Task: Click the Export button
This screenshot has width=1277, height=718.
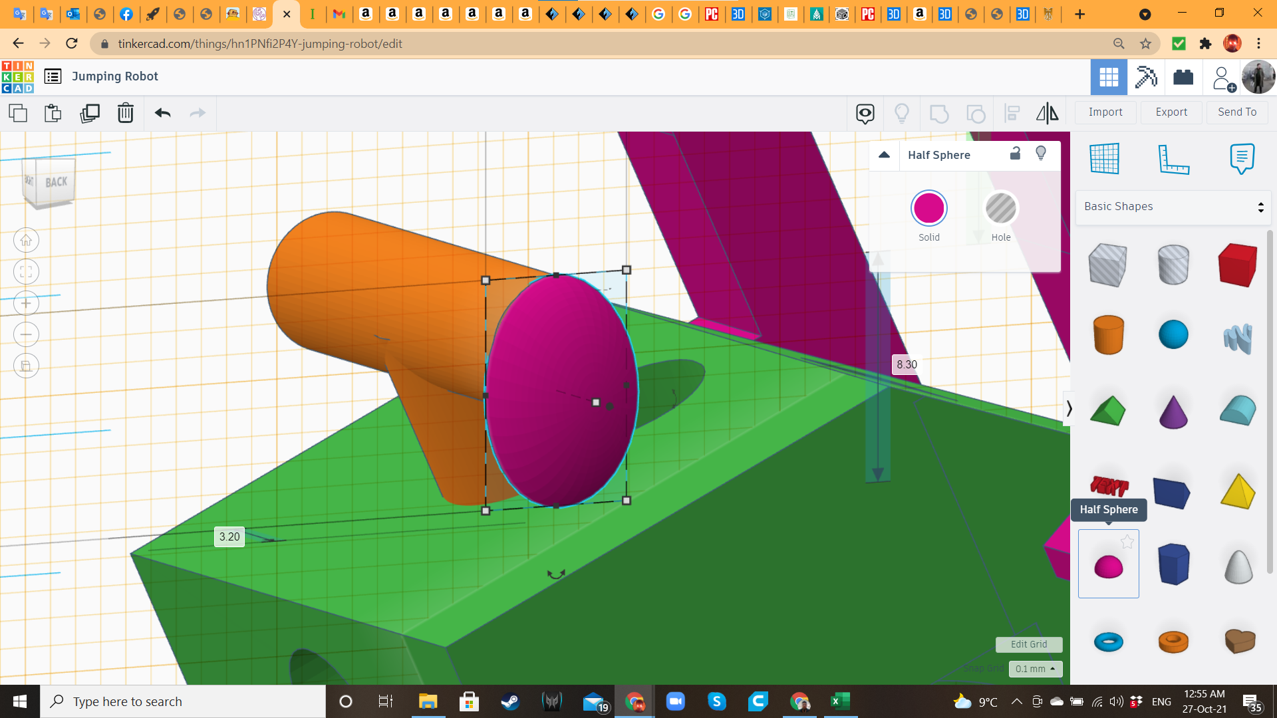Action: coord(1171,112)
